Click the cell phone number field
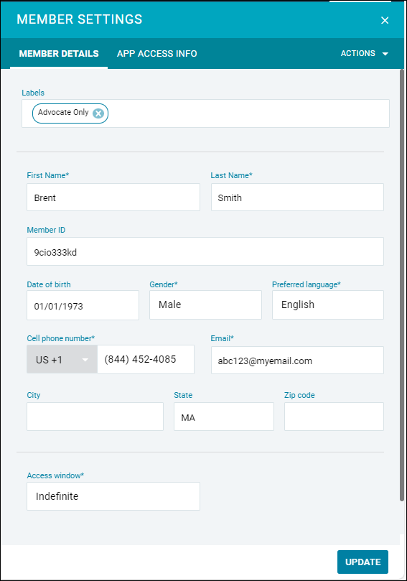 coord(146,359)
